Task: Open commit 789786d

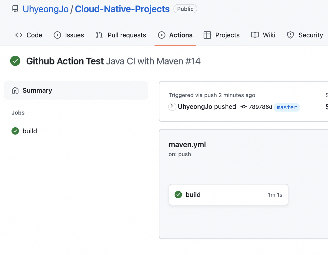Action: (260, 107)
